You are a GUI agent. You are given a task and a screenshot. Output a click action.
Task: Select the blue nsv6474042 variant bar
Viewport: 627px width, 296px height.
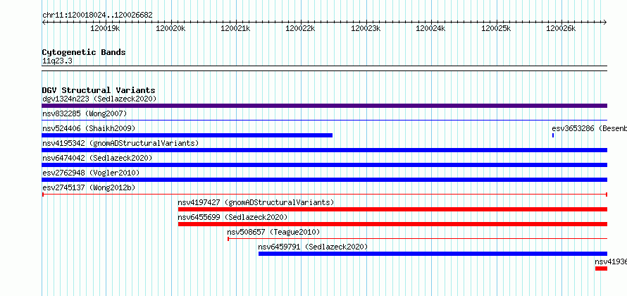(x=324, y=165)
